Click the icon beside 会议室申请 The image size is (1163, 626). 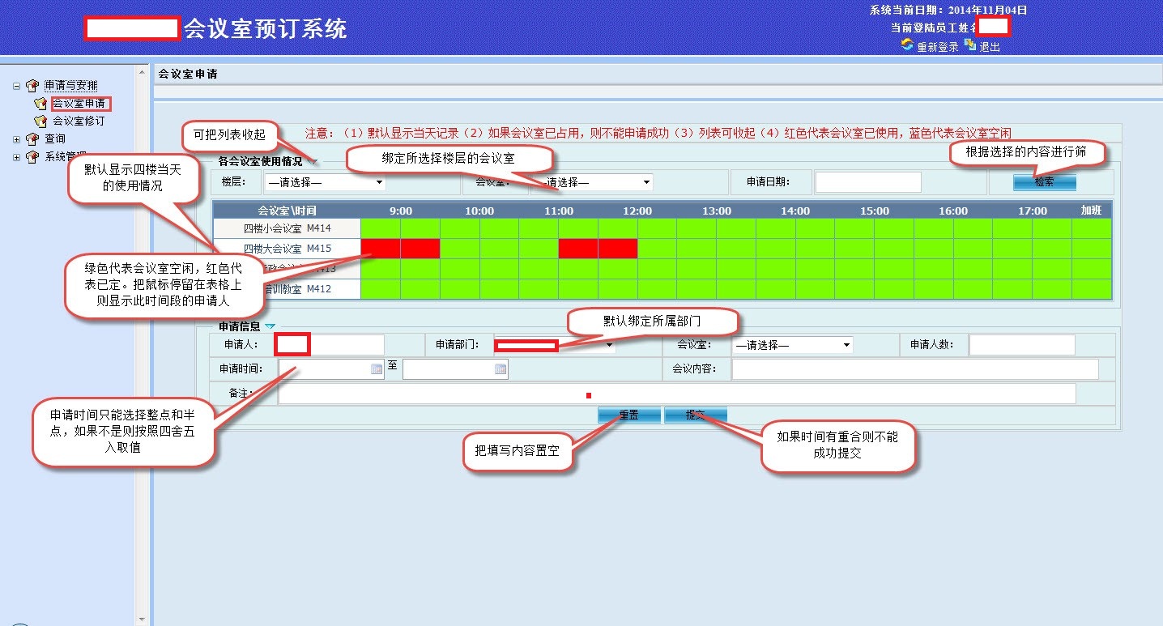coord(40,104)
